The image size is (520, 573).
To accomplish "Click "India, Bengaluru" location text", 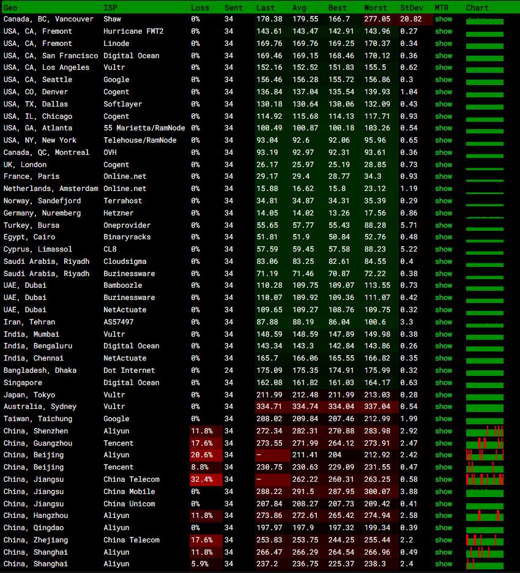I will 38,346.
